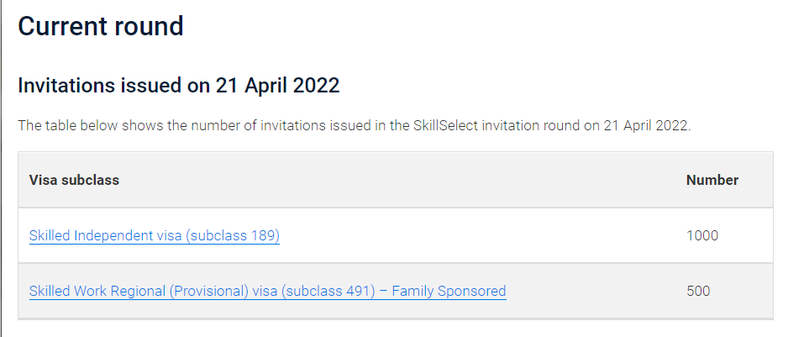Click 'Family Sponsored' text in the 491 link
Image resolution: width=788 pixels, height=337 pixels.
[449, 291]
